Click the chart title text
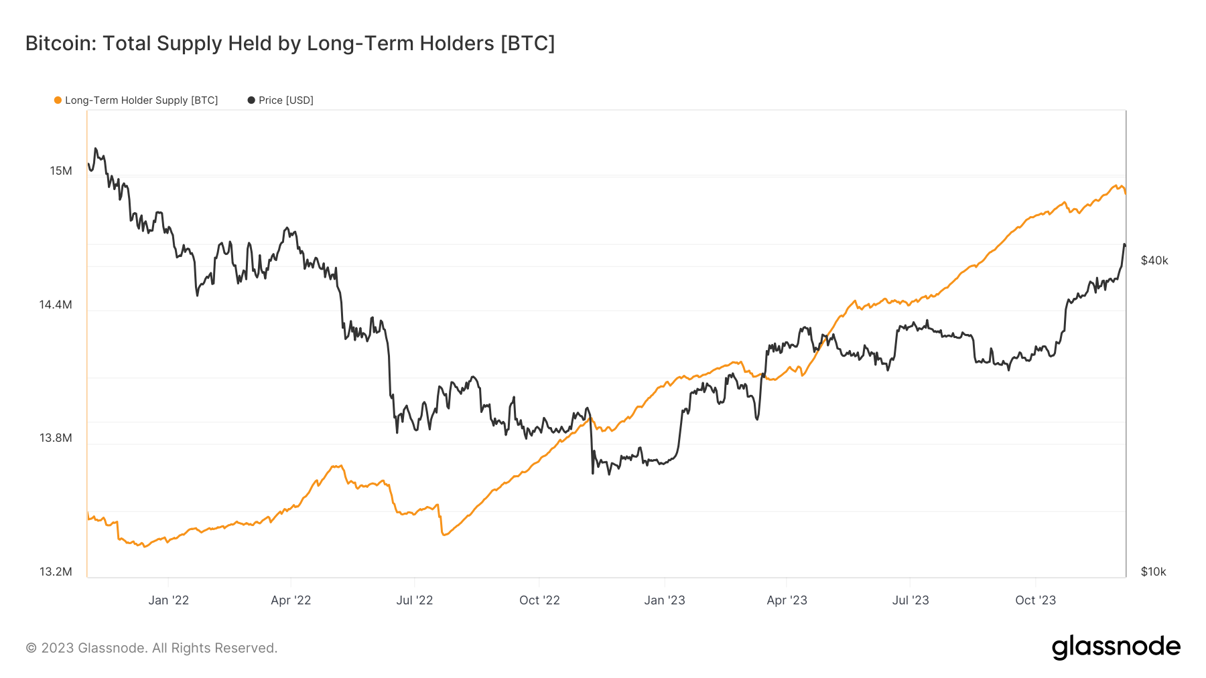 [x=290, y=44]
